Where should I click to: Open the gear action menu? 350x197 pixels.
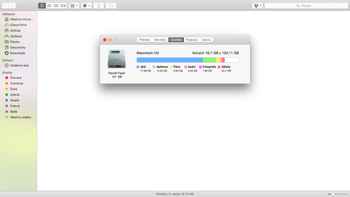86,6
